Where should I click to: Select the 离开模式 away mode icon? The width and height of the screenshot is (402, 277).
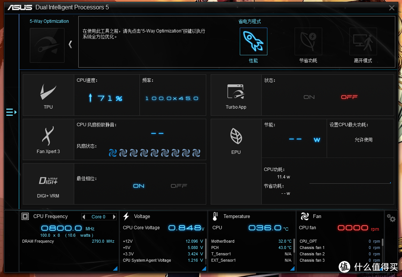pos(363,41)
